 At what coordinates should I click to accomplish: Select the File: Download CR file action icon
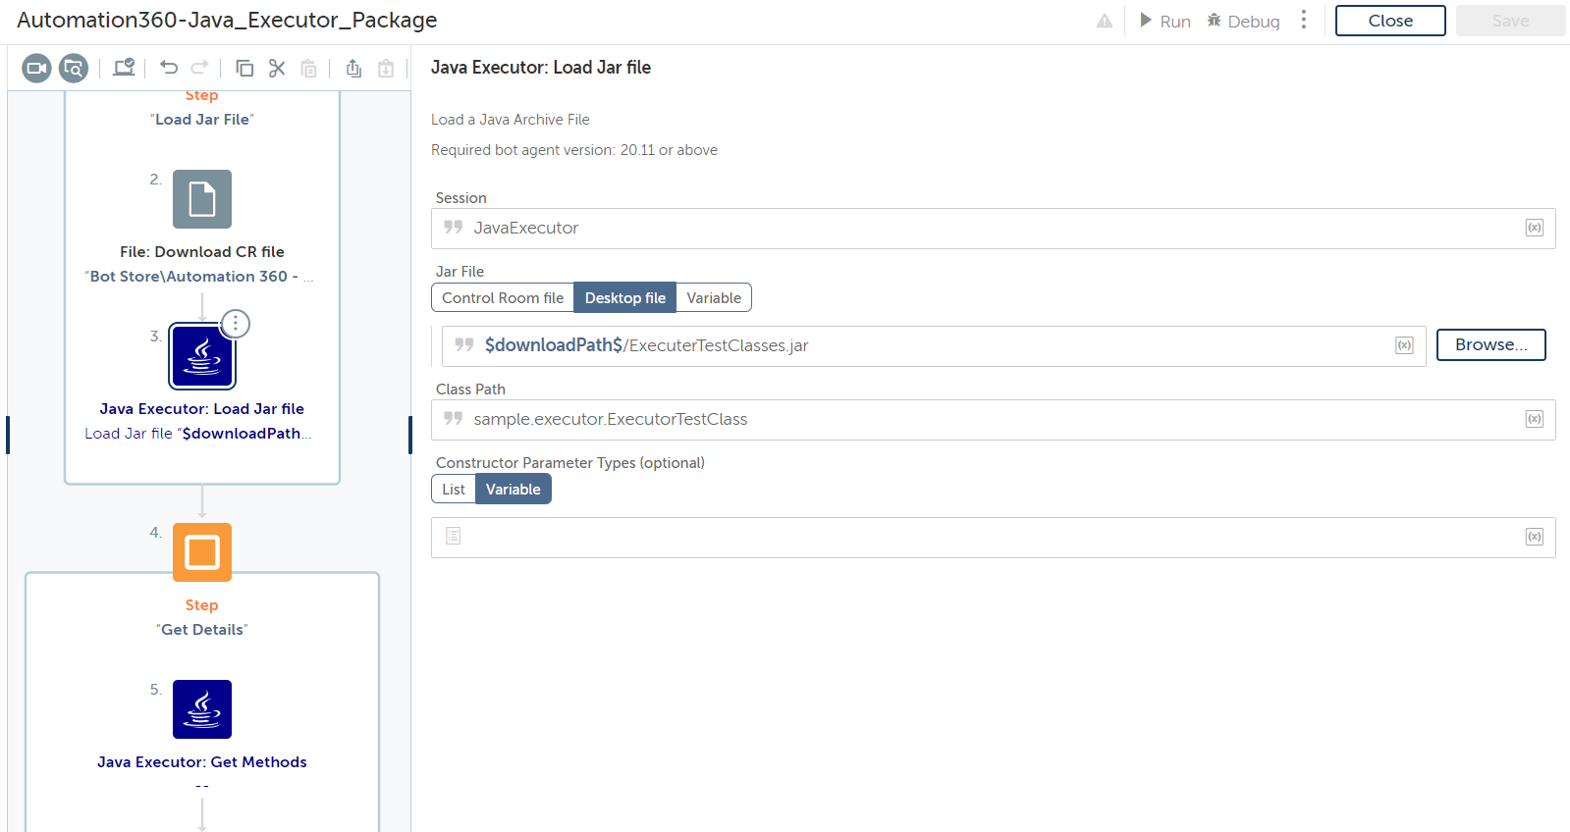click(202, 199)
